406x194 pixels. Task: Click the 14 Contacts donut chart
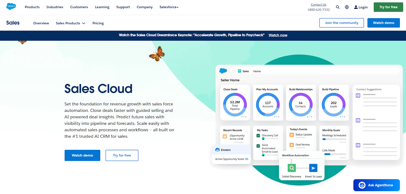pos(301,105)
